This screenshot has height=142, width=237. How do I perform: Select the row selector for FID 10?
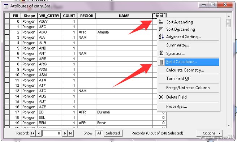pos(7,75)
